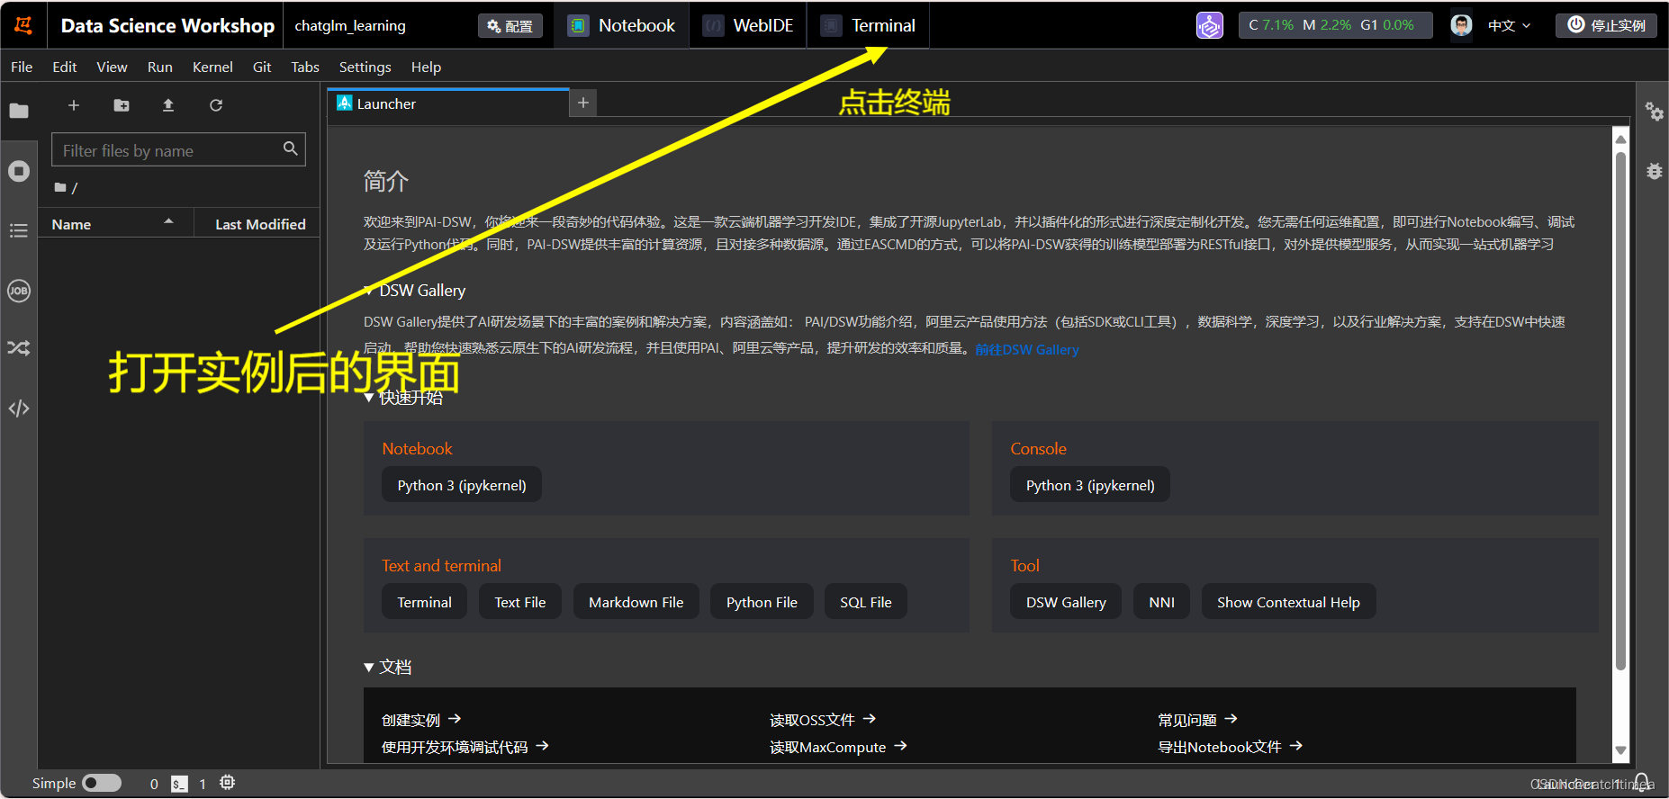Image resolution: width=1669 pixels, height=799 pixels.
Task: Click the PAI logo in top-left corner
Action: (24, 25)
